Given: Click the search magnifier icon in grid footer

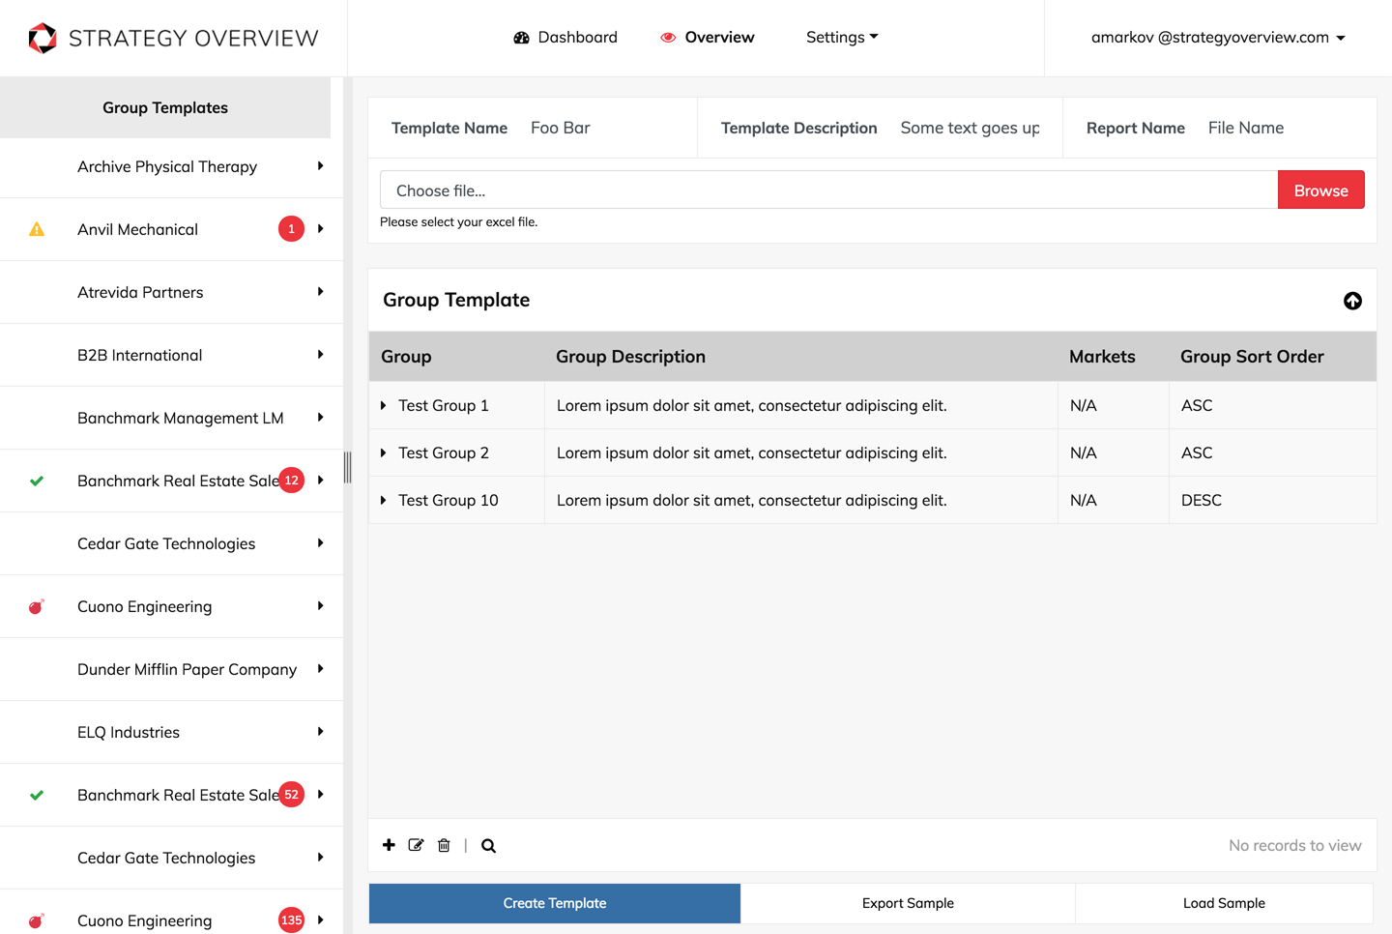Looking at the screenshot, I should [x=488, y=846].
